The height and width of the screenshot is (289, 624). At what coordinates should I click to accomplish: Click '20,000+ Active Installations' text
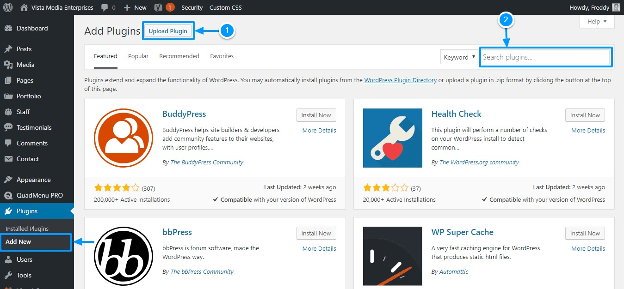[x=399, y=200]
